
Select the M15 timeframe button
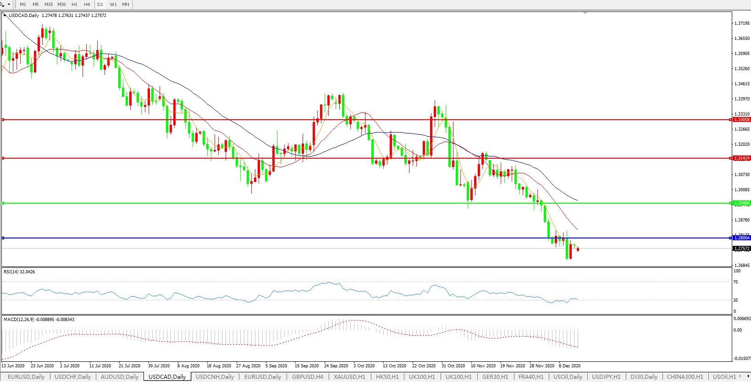tap(49, 5)
